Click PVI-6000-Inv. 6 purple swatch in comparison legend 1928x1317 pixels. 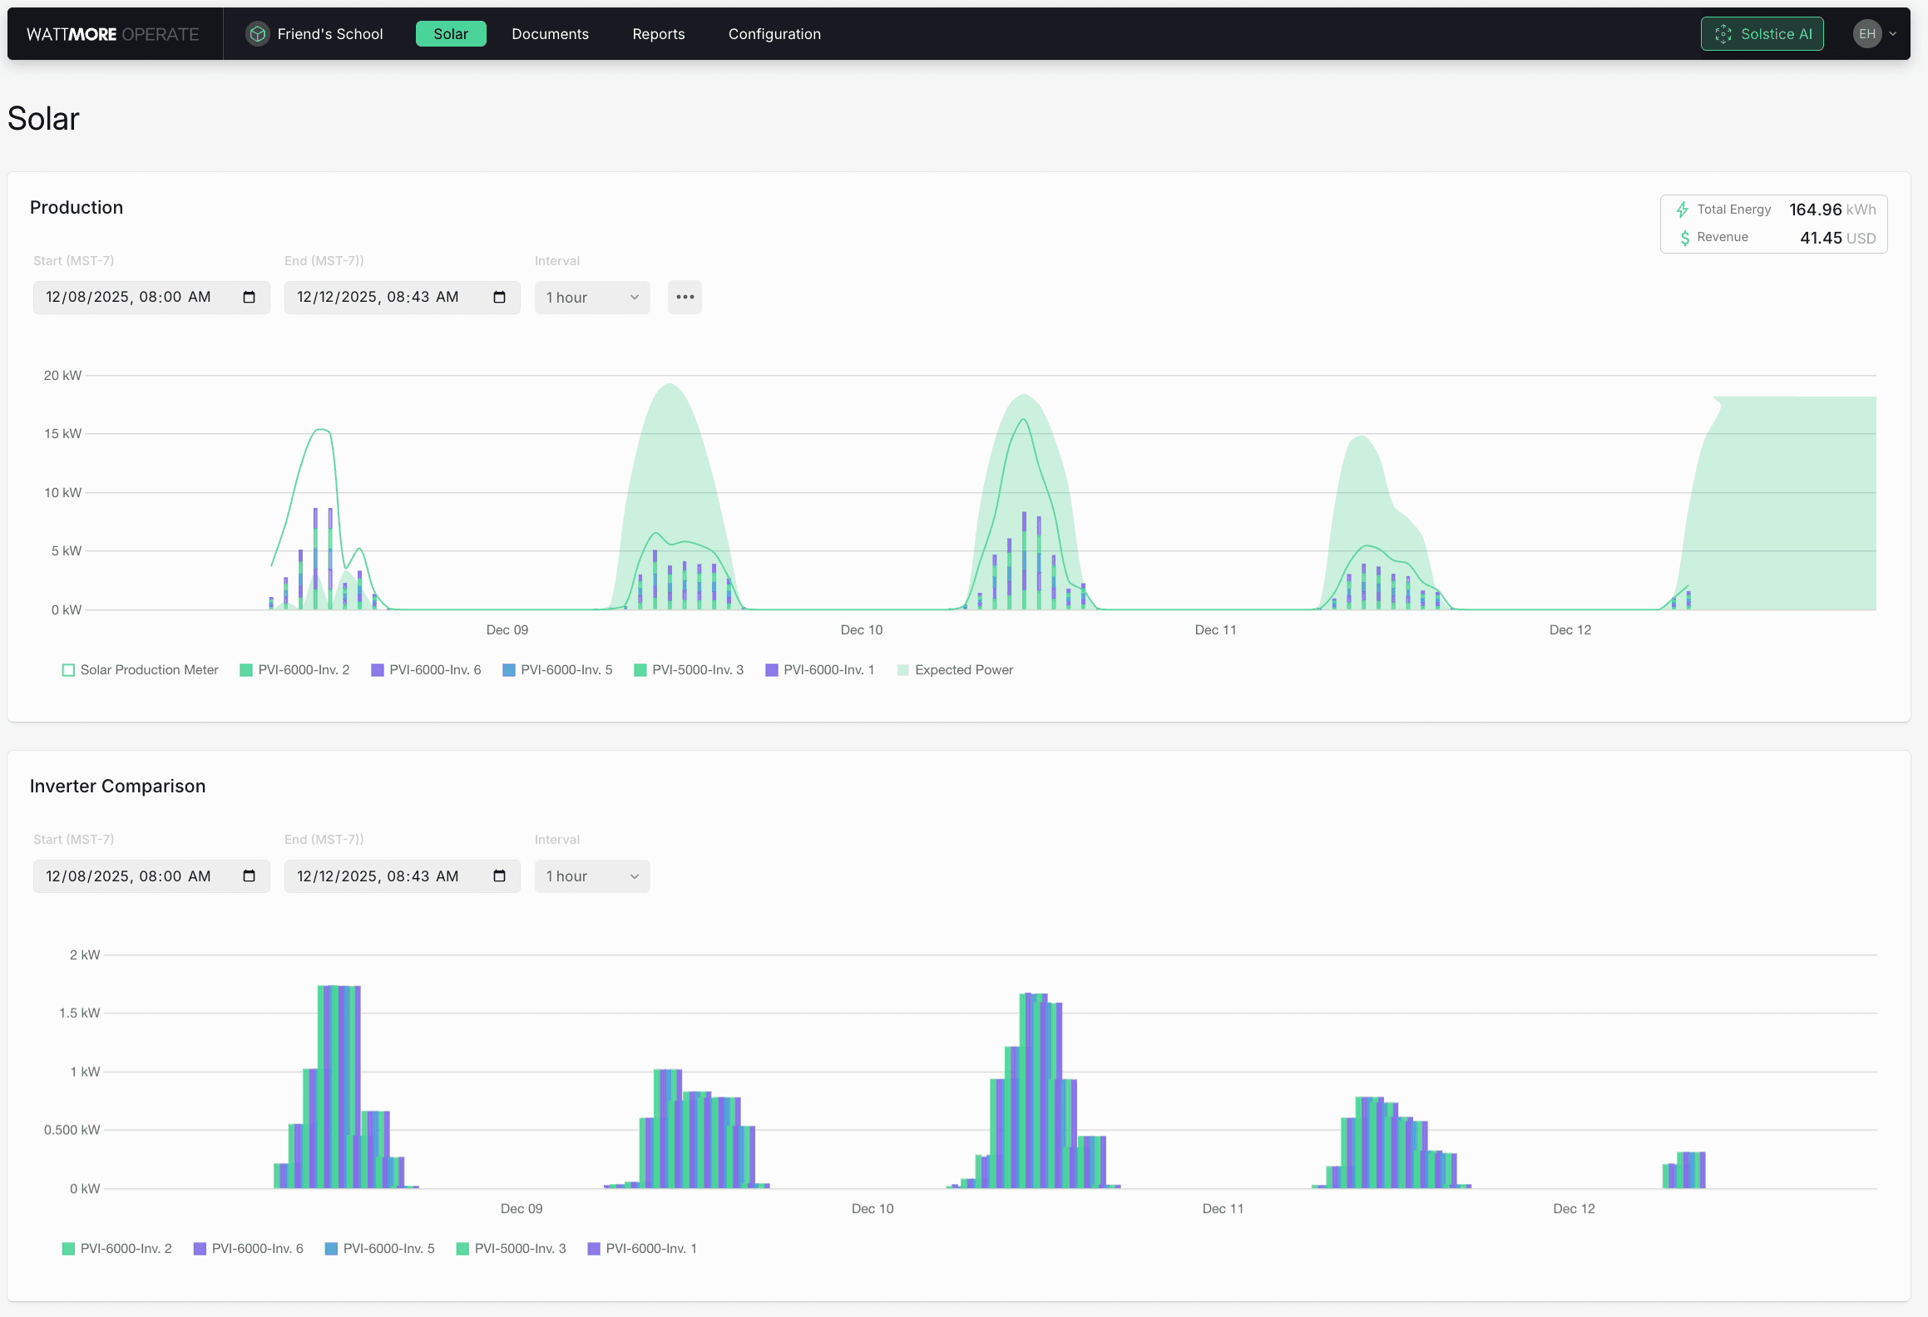coord(200,1249)
